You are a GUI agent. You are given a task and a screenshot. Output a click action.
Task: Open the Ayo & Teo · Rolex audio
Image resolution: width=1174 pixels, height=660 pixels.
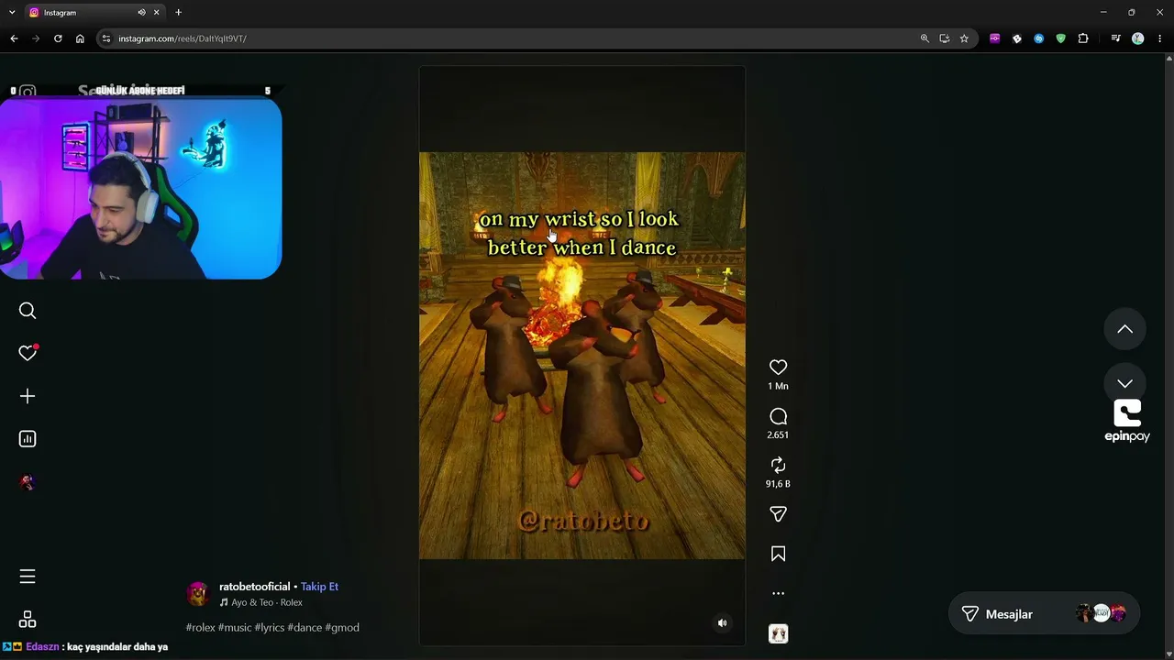pyautogui.click(x=261, y=602)
